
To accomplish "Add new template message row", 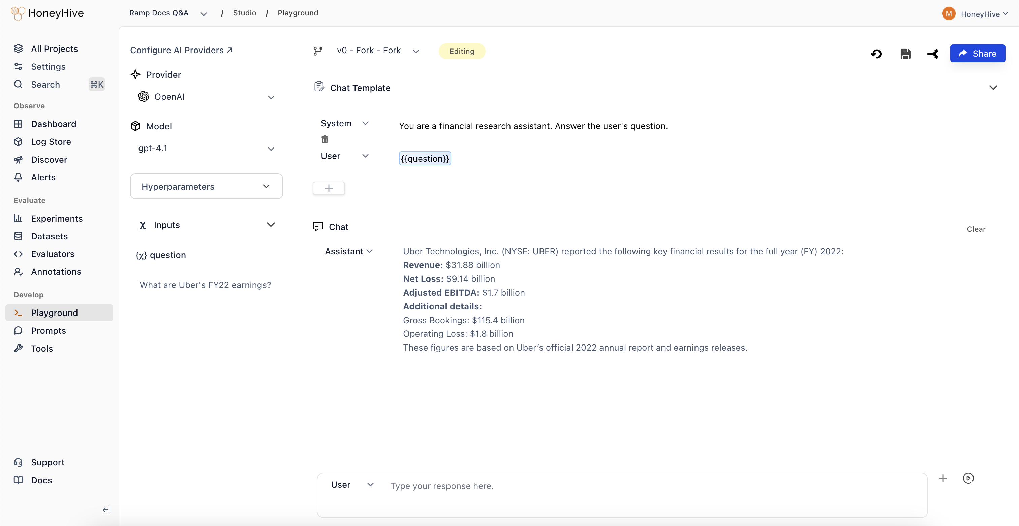I will tap(328, 188).
